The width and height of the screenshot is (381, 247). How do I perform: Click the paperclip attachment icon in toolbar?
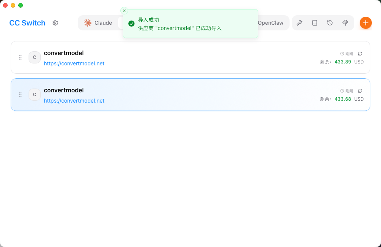pyautogui.click(x=345, y=23)
